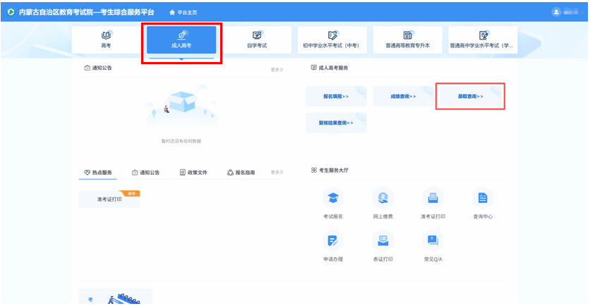Click 报名填报 service button
Screen dimensions: 590x306
[336, 96]
